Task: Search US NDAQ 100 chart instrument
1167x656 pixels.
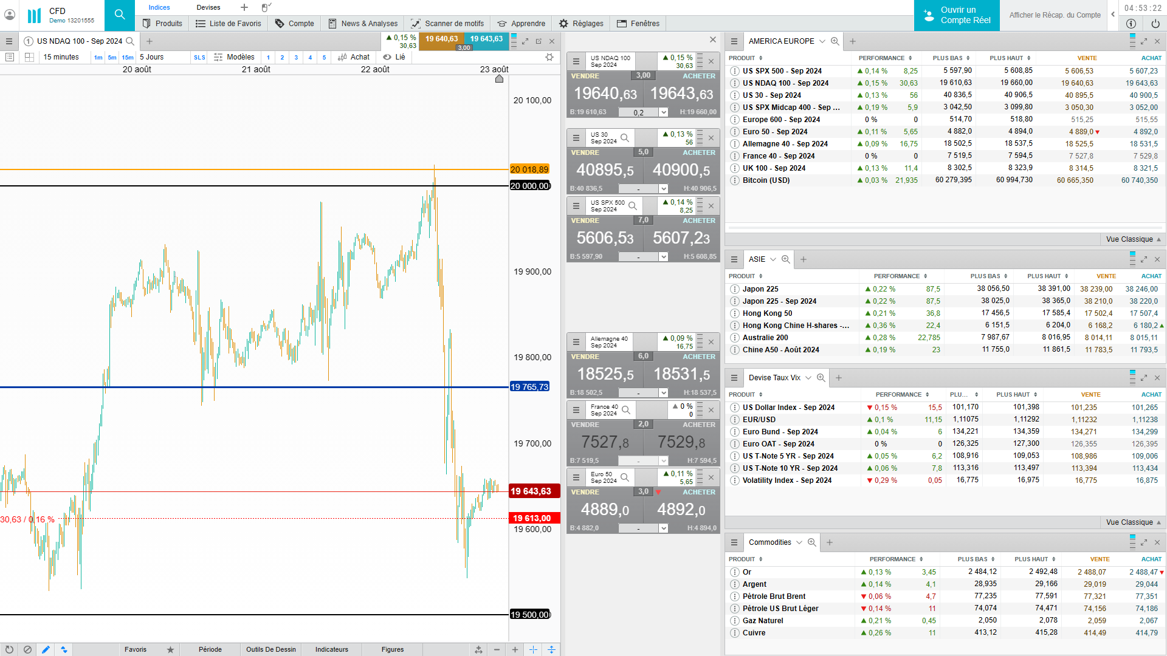Action: click(x=129, y=41)
